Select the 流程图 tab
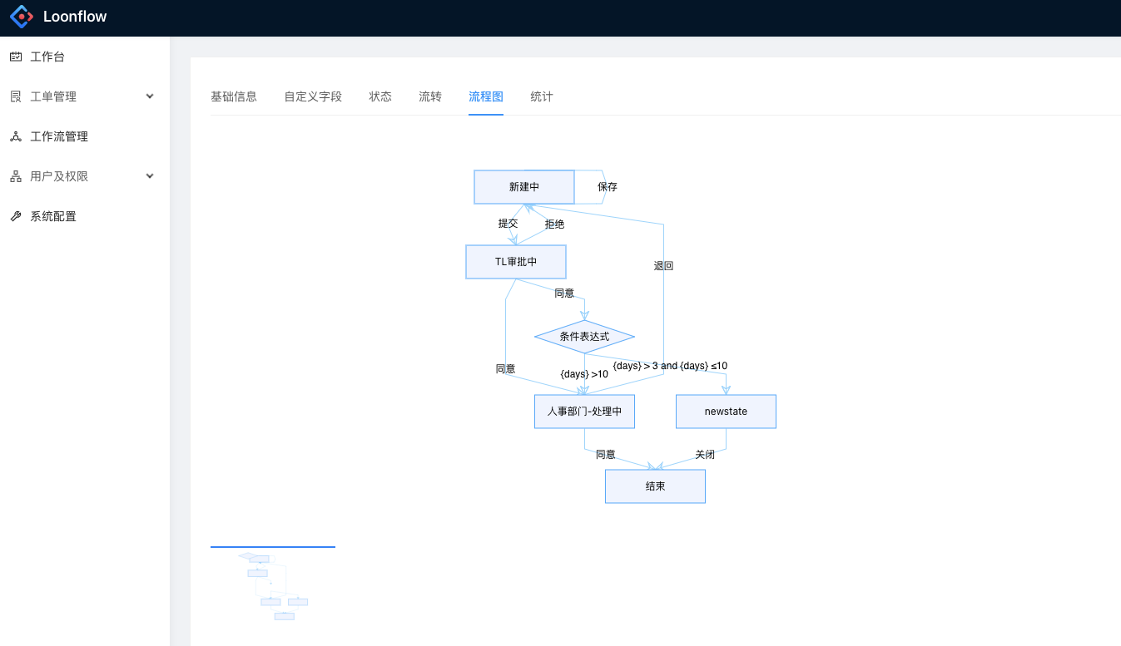 pos(486,96)
